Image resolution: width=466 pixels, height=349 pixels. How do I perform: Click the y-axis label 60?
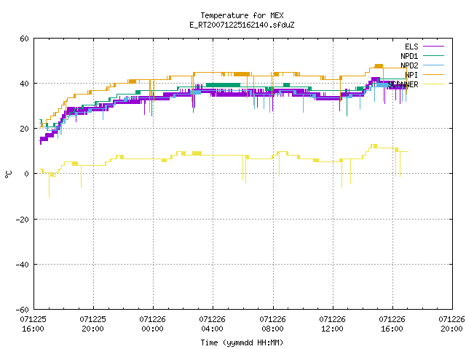click(24, 39)
